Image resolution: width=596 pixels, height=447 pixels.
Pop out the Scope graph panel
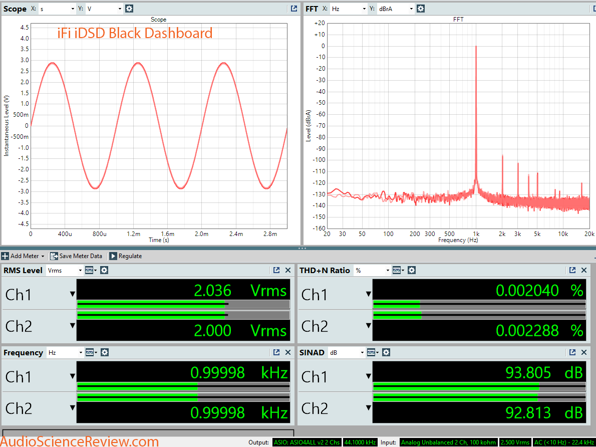click(x=294, y=9)
